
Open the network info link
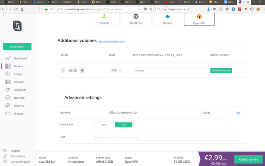point(238,113)
